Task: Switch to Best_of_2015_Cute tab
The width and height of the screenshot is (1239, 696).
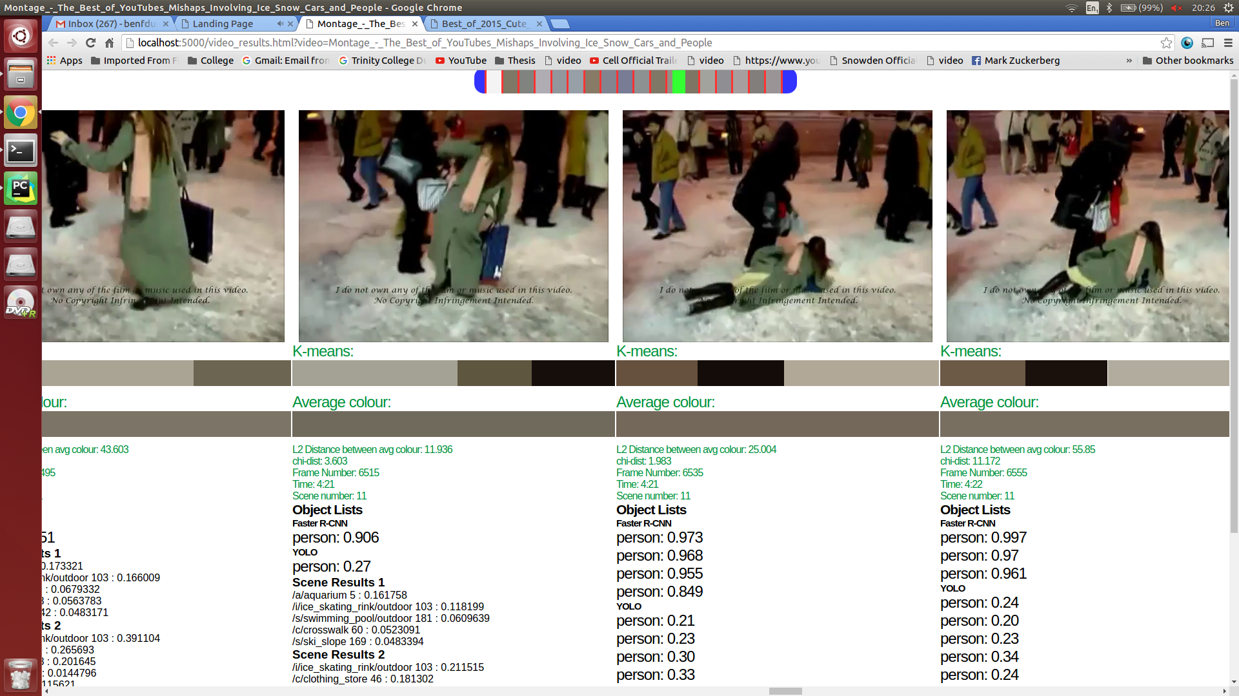Action: pyautogui.click(x=484, y=24)
